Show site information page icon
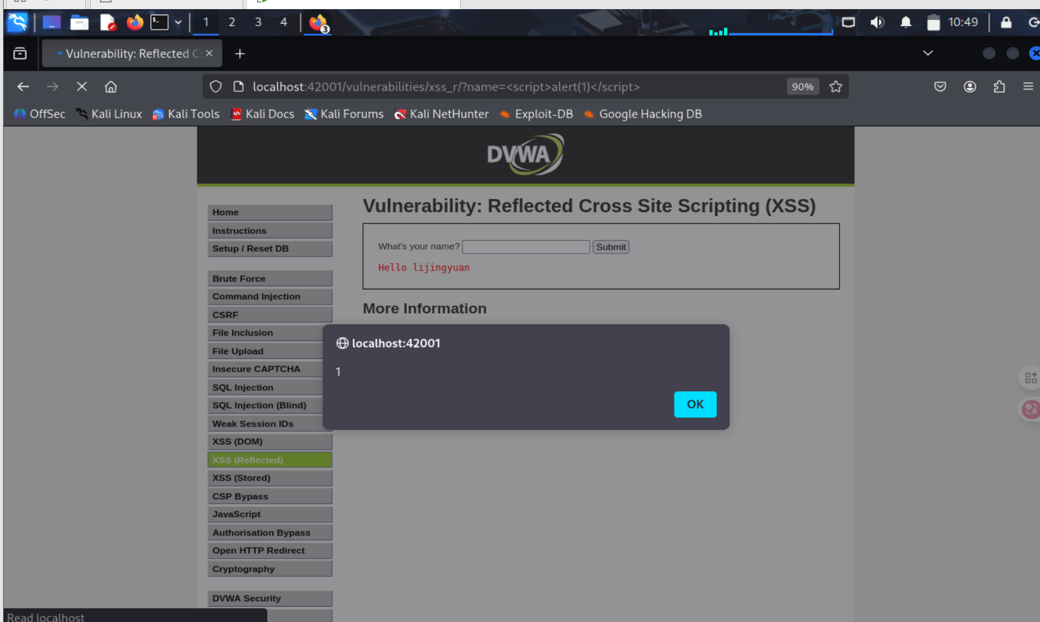The width and height of the screenshot is (1040, 622). 239,87
